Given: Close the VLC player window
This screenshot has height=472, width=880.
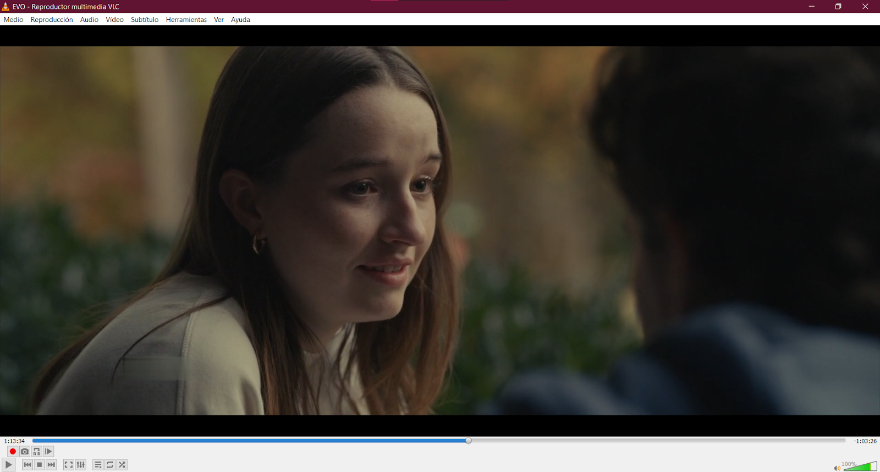Looking at the screenshot, I should 865,7.
